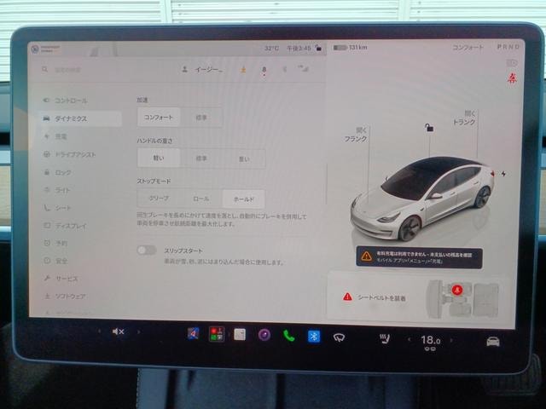Tap the muted volume speaker icon

pyautogui.click(x=119, y=331)
